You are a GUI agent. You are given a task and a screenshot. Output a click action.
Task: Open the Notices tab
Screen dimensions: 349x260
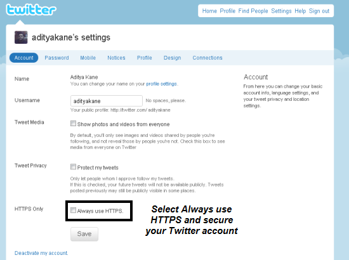(x=116, y=58)
